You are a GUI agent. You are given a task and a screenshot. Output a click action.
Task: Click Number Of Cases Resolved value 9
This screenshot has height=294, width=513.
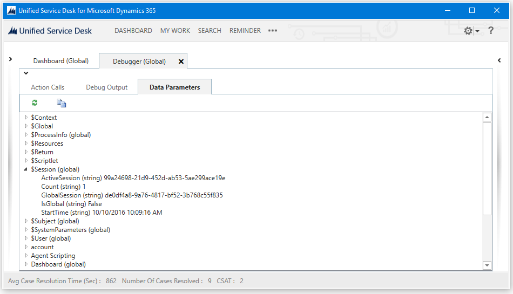click(210, 281)
